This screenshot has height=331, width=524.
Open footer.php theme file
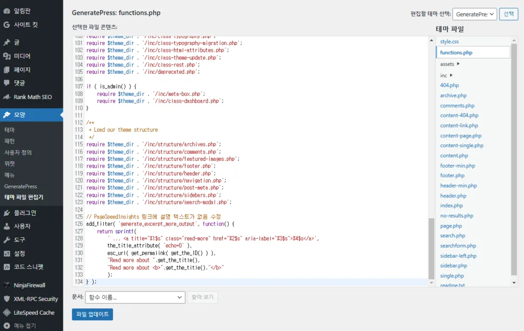click(452, 175)
